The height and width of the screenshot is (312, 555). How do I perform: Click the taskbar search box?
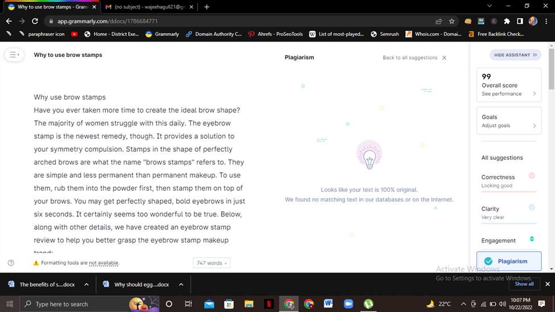pos(88,304)
